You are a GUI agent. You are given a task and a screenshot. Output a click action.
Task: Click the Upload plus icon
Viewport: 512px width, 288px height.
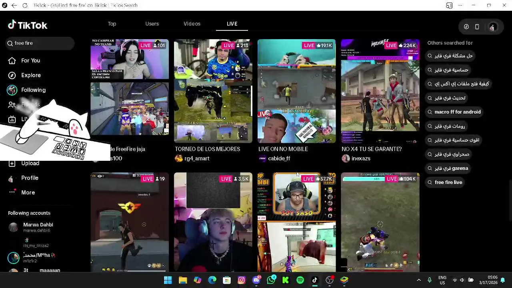click(x=12, y=163)
